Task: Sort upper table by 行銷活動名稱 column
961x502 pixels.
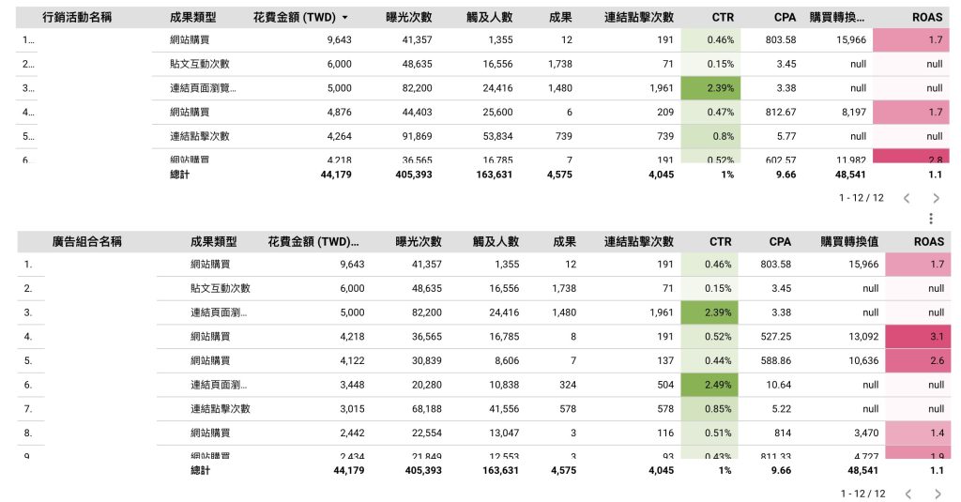Action: 77,17
